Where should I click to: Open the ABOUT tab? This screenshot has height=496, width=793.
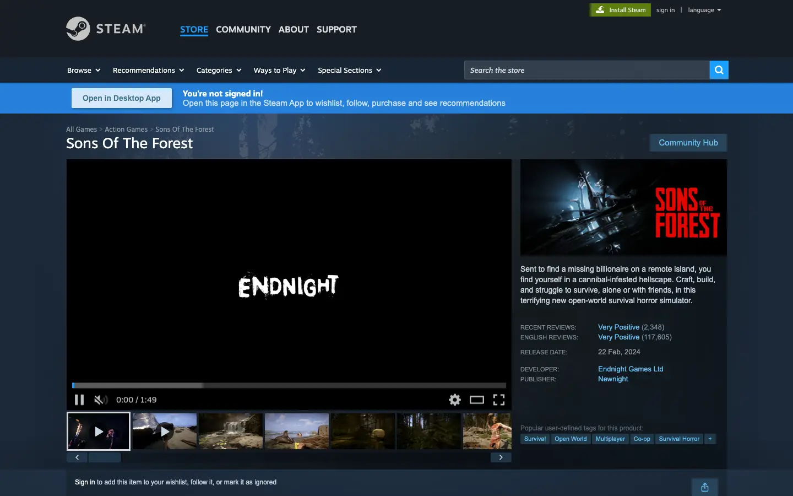pos(294,29)
